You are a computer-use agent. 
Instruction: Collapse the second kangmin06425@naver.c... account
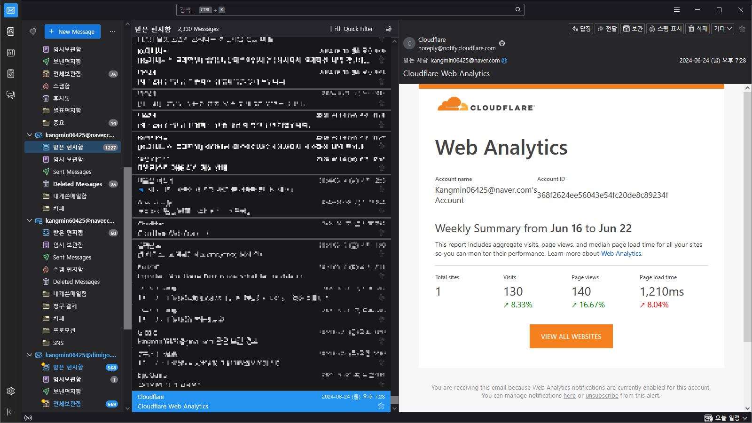[x=30, y=220]
